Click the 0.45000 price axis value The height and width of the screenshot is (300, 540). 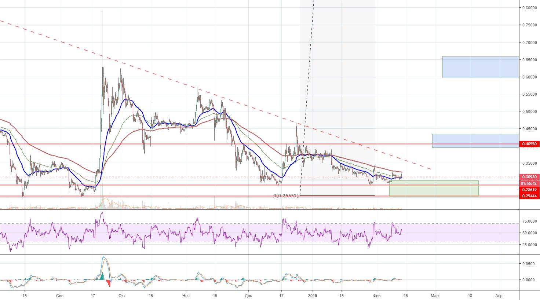coord(529,129)
